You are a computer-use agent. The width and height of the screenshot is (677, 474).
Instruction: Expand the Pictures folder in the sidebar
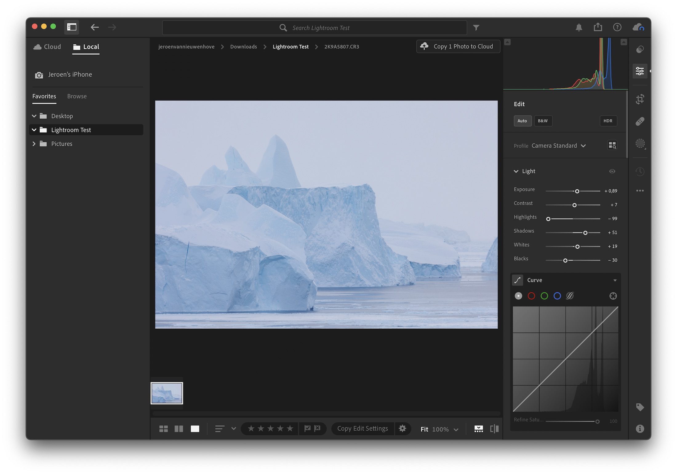34,144
